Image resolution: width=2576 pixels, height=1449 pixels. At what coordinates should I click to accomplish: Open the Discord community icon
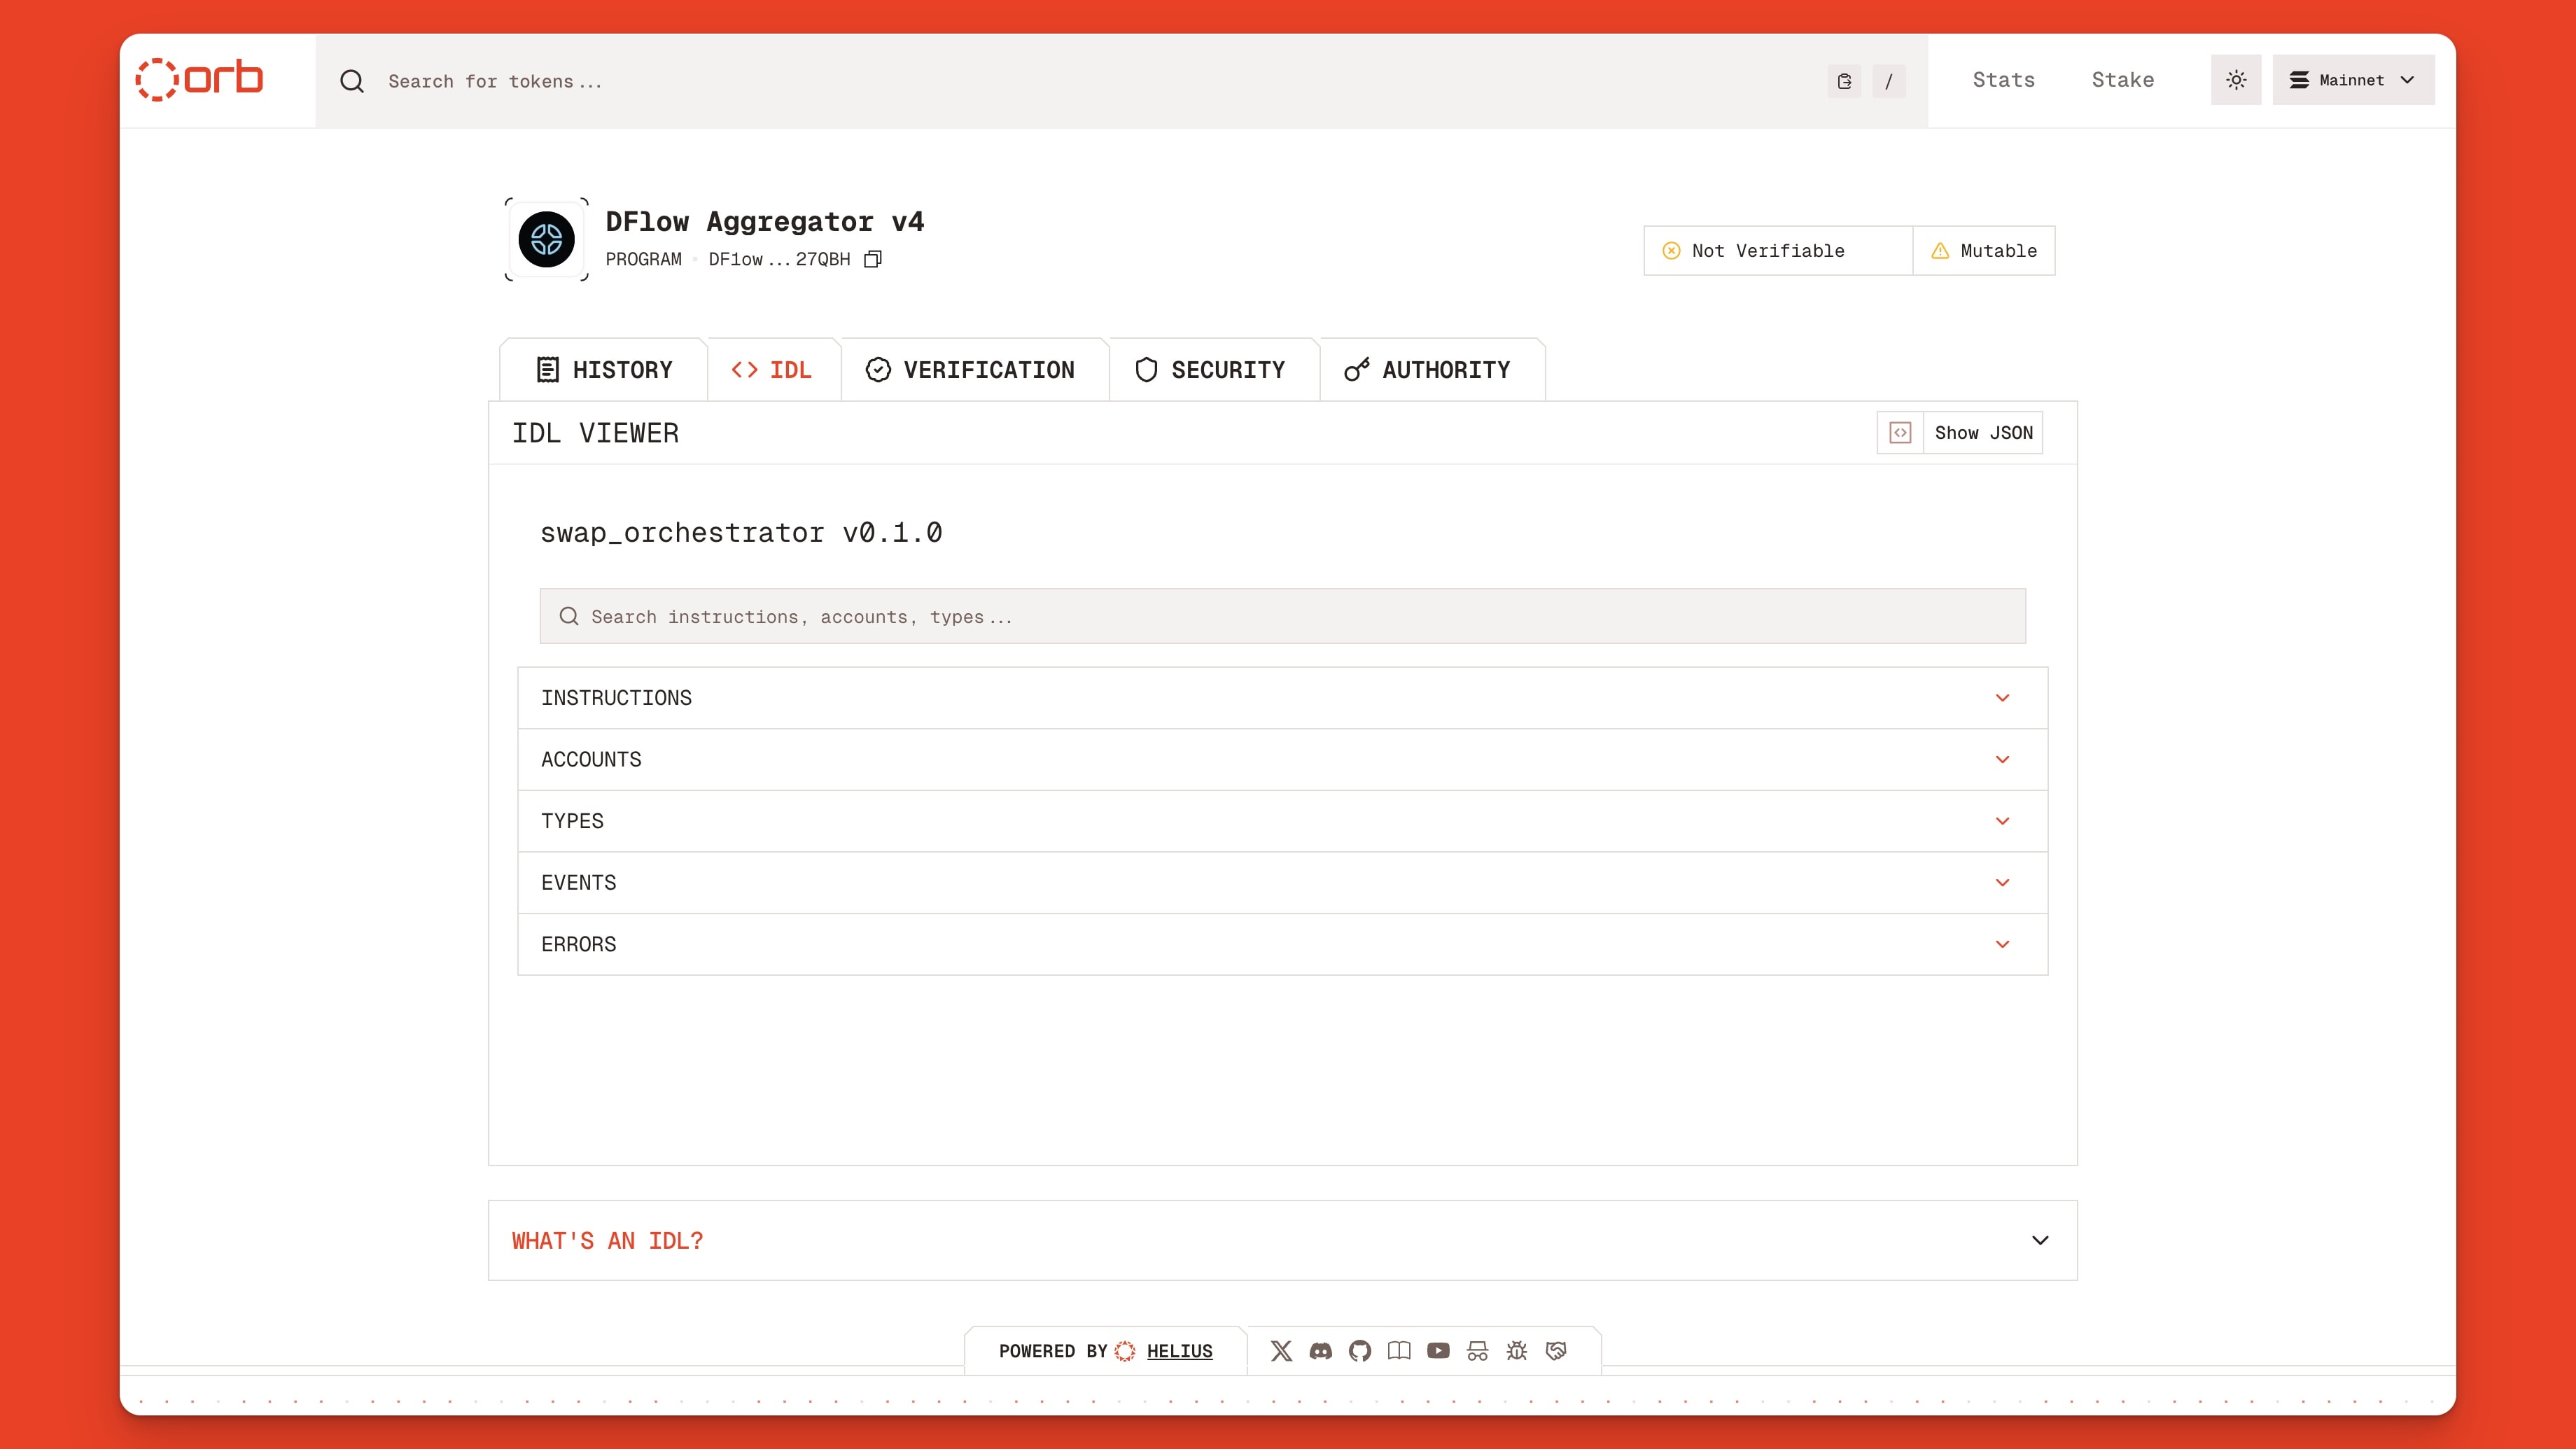[x=1321, y=1351]
